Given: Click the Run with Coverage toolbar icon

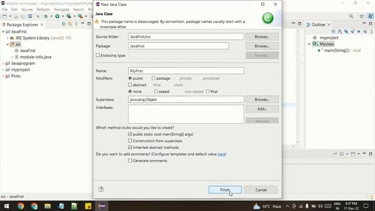Looking at the screenshot, I should [x=69, y=16].
